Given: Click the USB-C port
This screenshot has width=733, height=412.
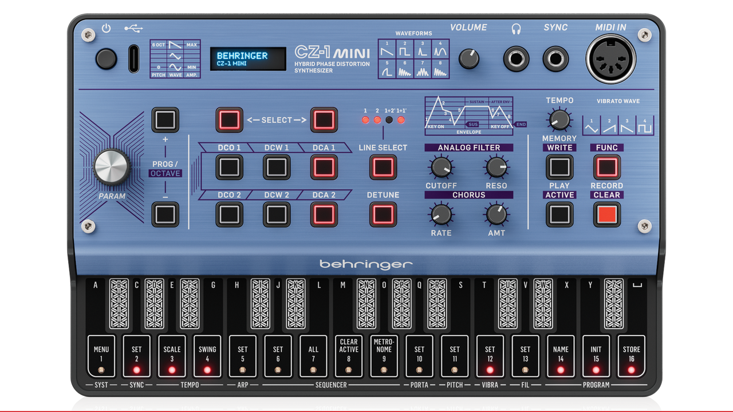Looking at the screenshot, I should (x=133, y=58).
